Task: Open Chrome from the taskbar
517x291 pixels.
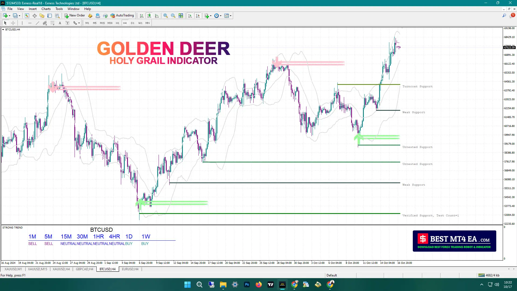Action: 295,285
